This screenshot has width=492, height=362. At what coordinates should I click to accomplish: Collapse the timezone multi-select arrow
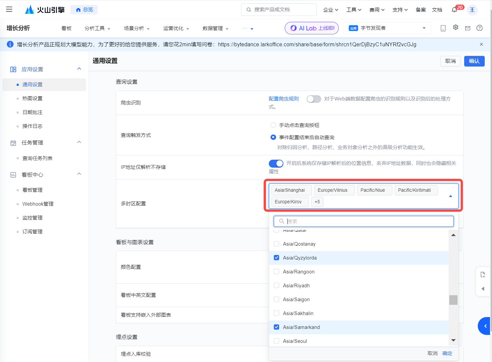[451, 196]
